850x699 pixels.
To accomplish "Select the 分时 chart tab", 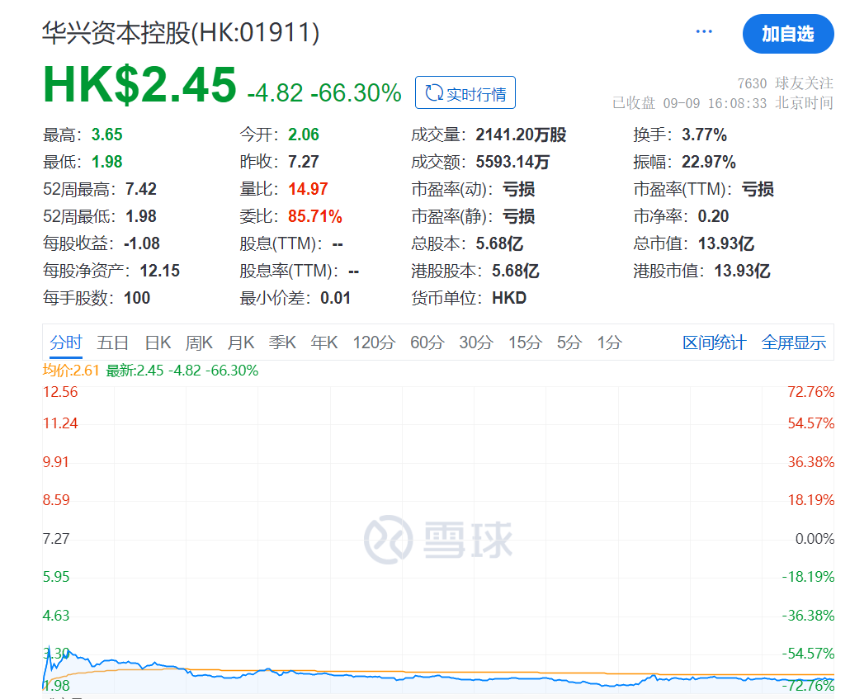I will pos(65,342).
